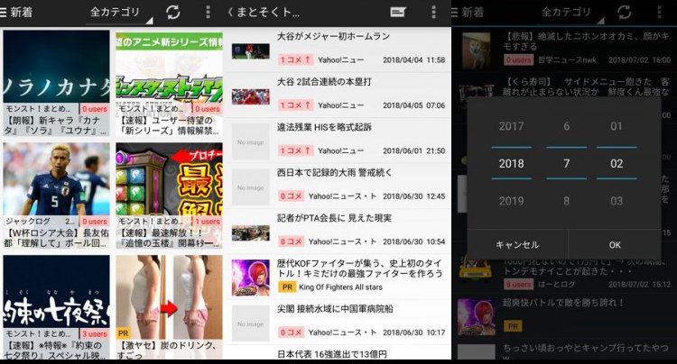677x364 pixels.
Task: Open アニメ新シリーズ情報 article card
Action: pos(170,83)
